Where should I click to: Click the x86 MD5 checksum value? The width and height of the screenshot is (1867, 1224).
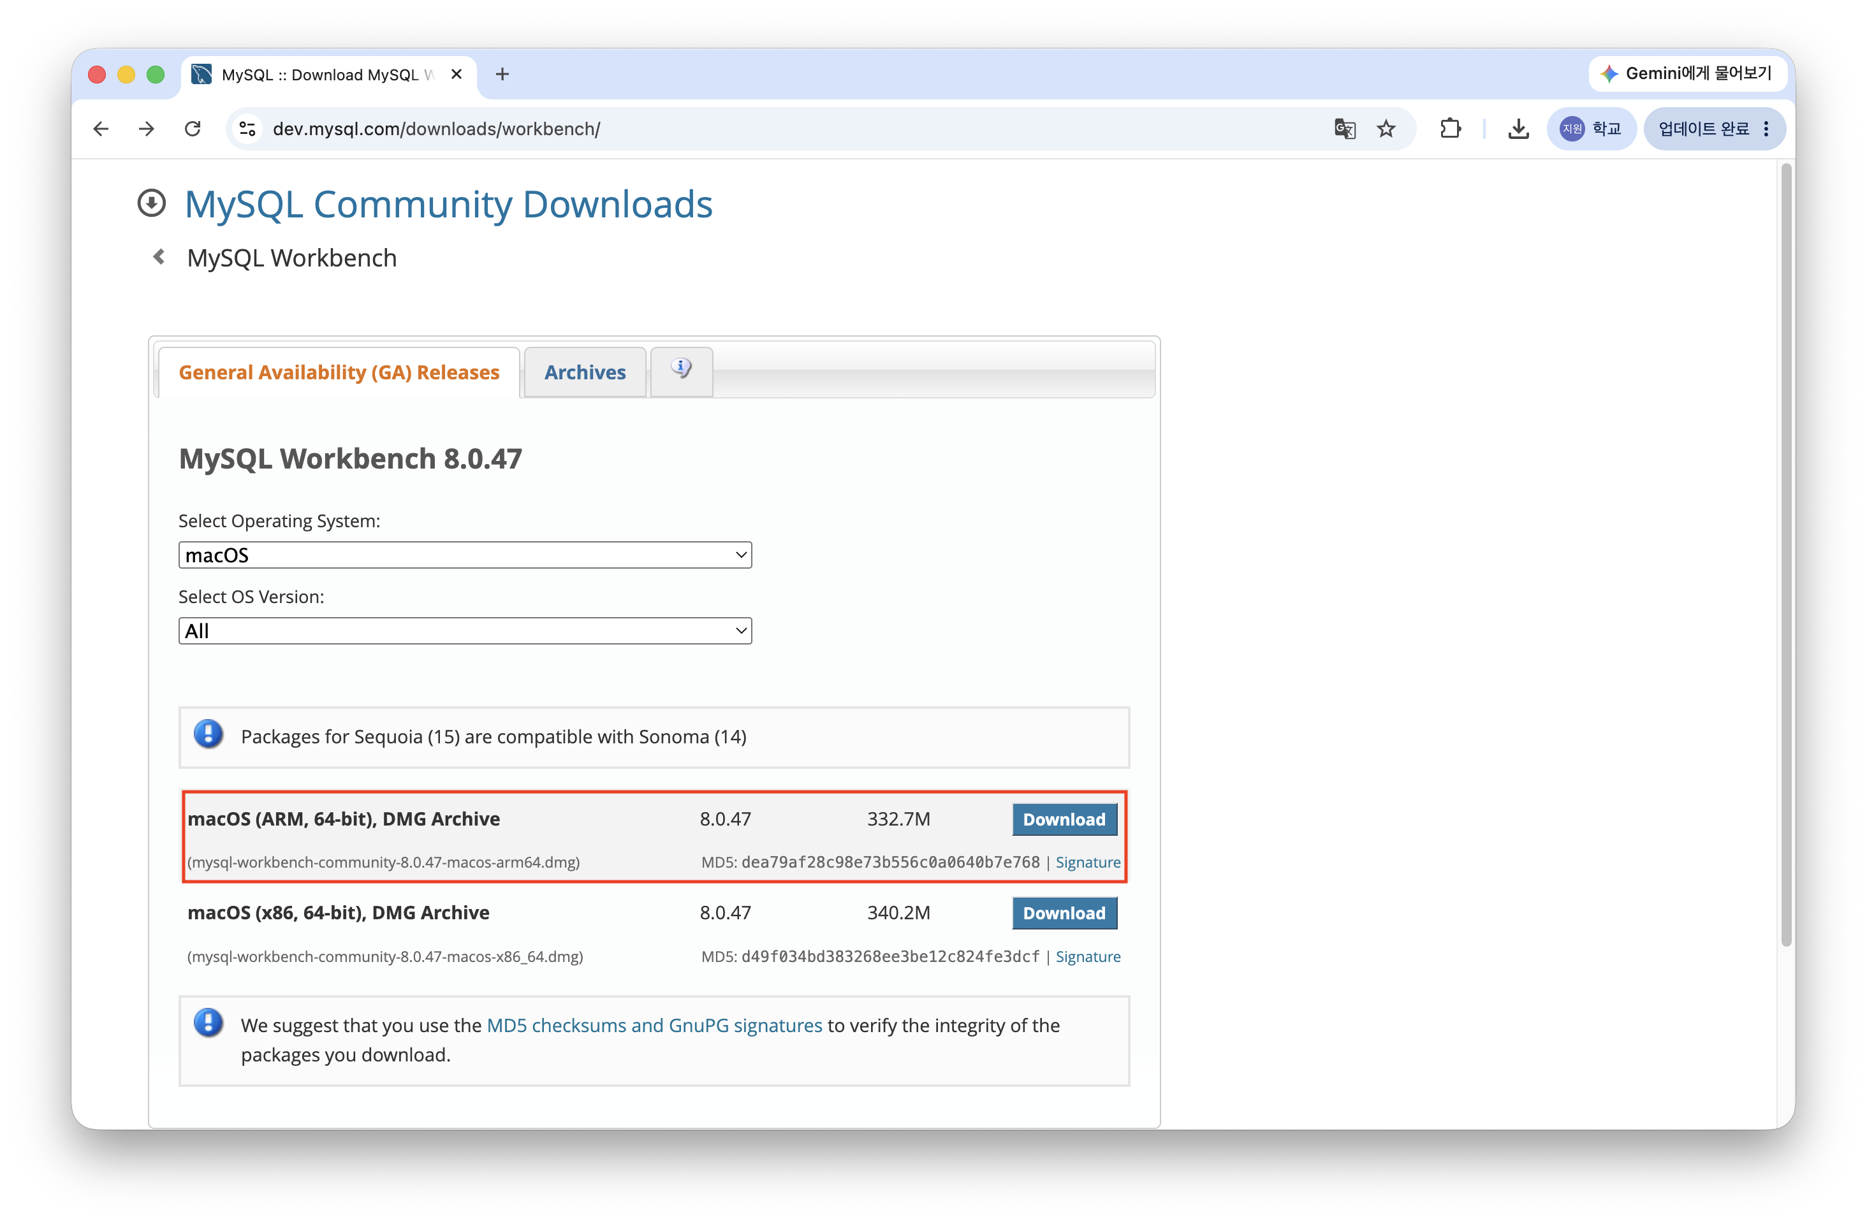(890, 957)
